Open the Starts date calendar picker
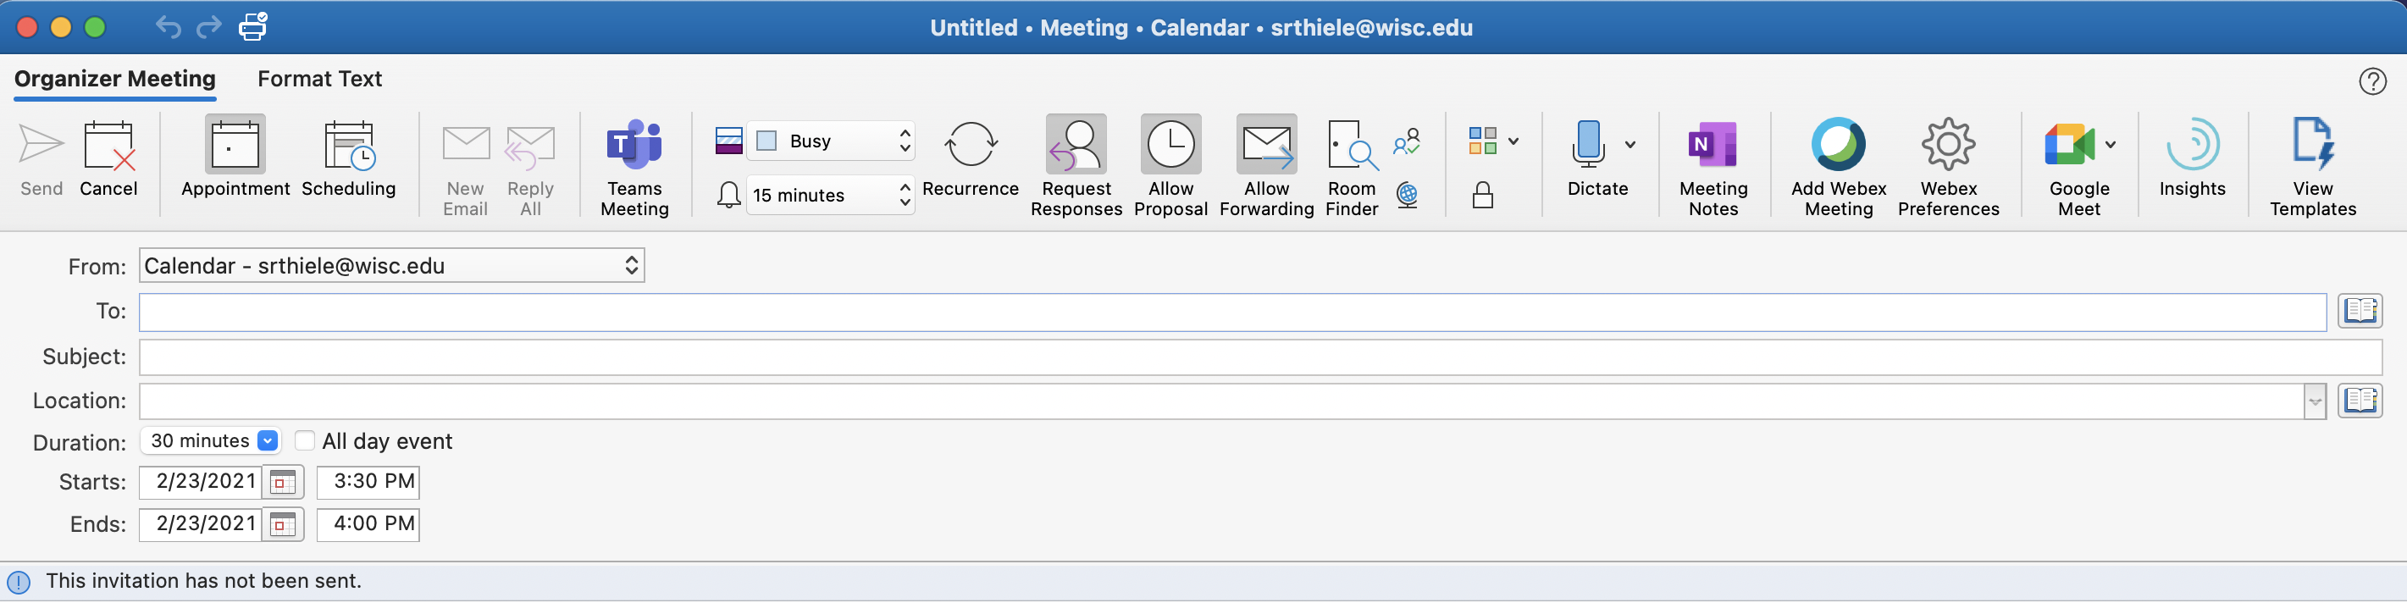2407x603 pixels. [x=283, y=484]
